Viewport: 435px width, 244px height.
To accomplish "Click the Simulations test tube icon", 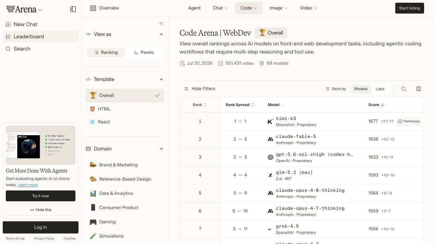I will click(x=93, y=236).
